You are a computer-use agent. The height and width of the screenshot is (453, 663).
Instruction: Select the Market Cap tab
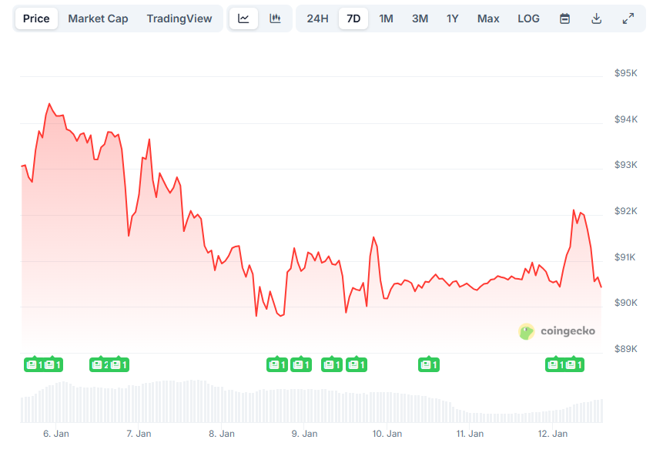point(98,18)
